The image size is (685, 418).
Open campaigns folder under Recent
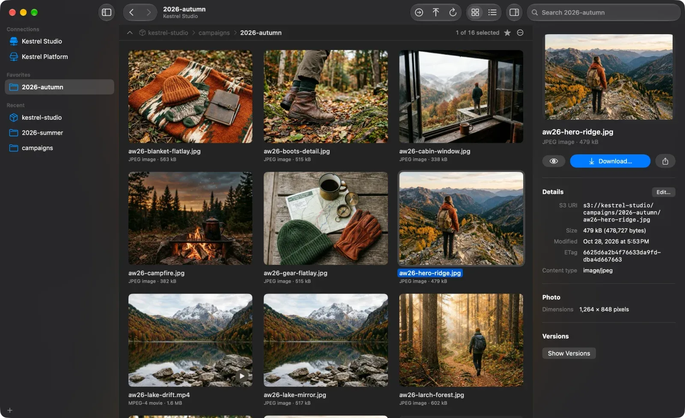pos(60,148)
